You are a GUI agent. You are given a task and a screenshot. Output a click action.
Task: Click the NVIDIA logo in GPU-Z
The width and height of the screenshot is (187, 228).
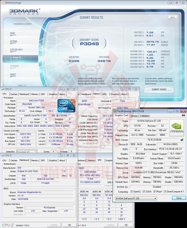click(x=177, y=128)
